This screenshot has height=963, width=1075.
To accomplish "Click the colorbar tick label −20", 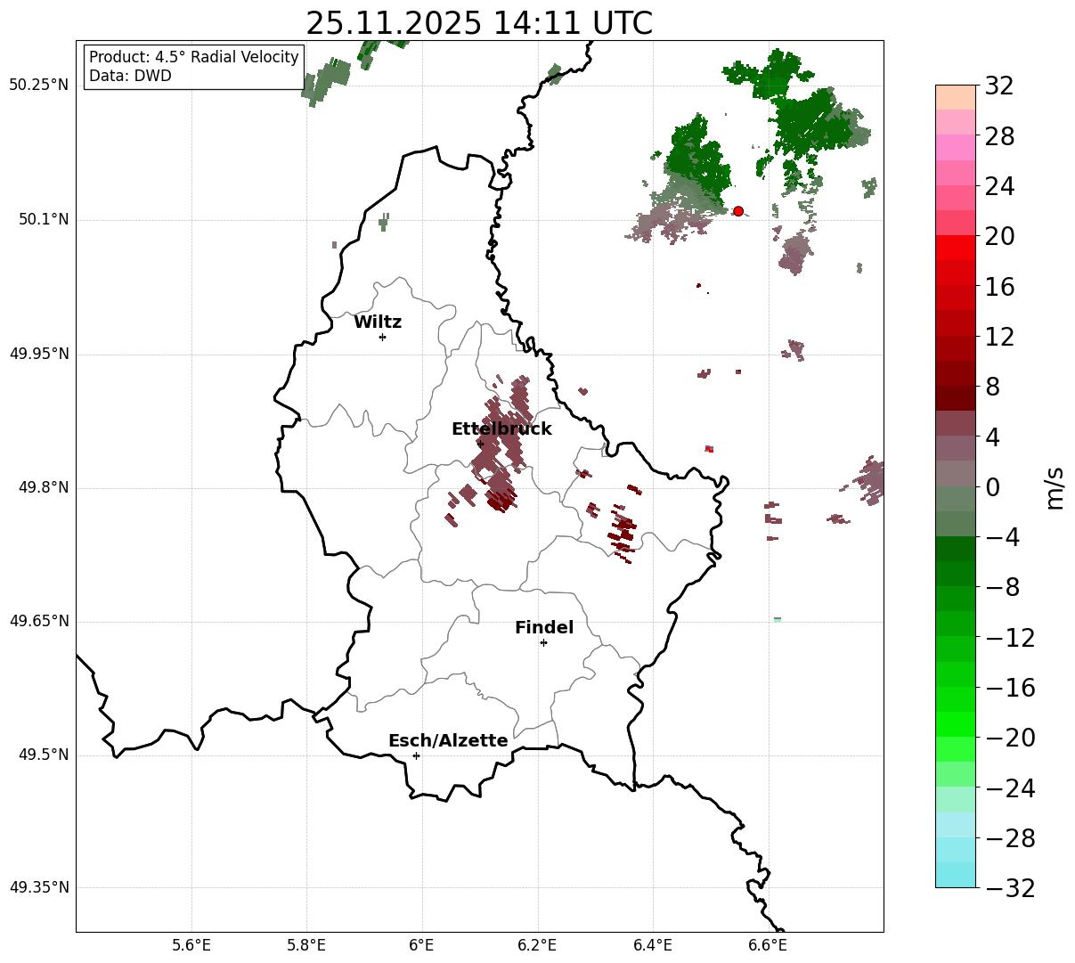I will (x=1010, y=738).
